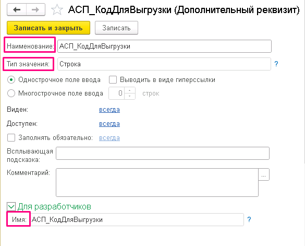Image resolution: width=305 pixels, height=246 pixels.
Task: Select Многострочное поле ввода radio button
Action: coord(11,93)
